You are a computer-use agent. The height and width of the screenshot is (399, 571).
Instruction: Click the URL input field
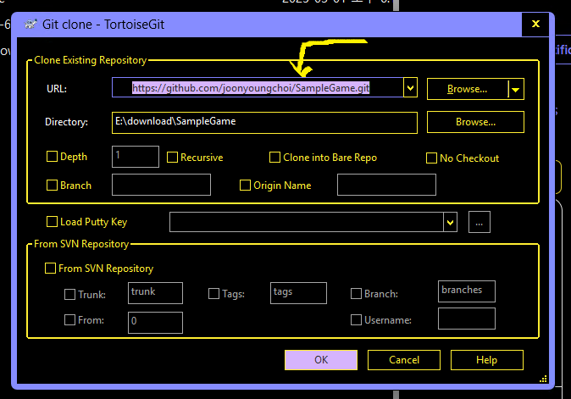click(258, 87)
